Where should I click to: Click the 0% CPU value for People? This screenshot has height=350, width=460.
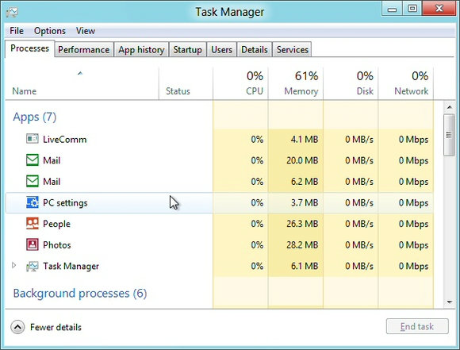click(x=257, y=224)
